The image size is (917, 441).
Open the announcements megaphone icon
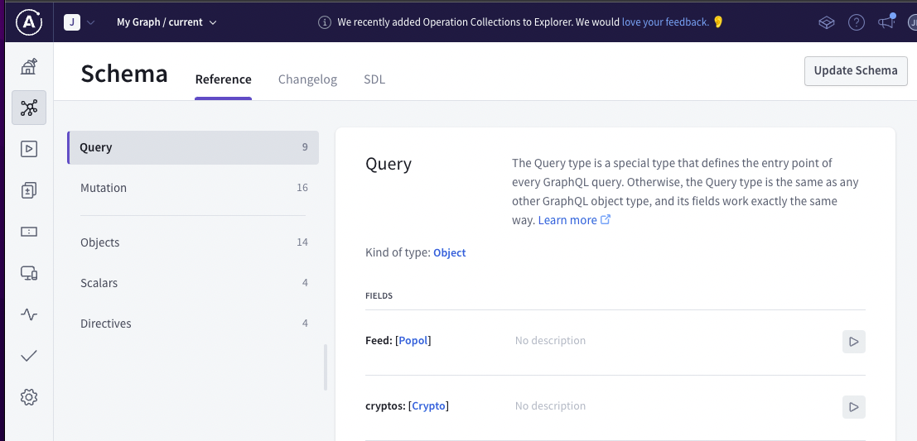[x=886, y=22]
